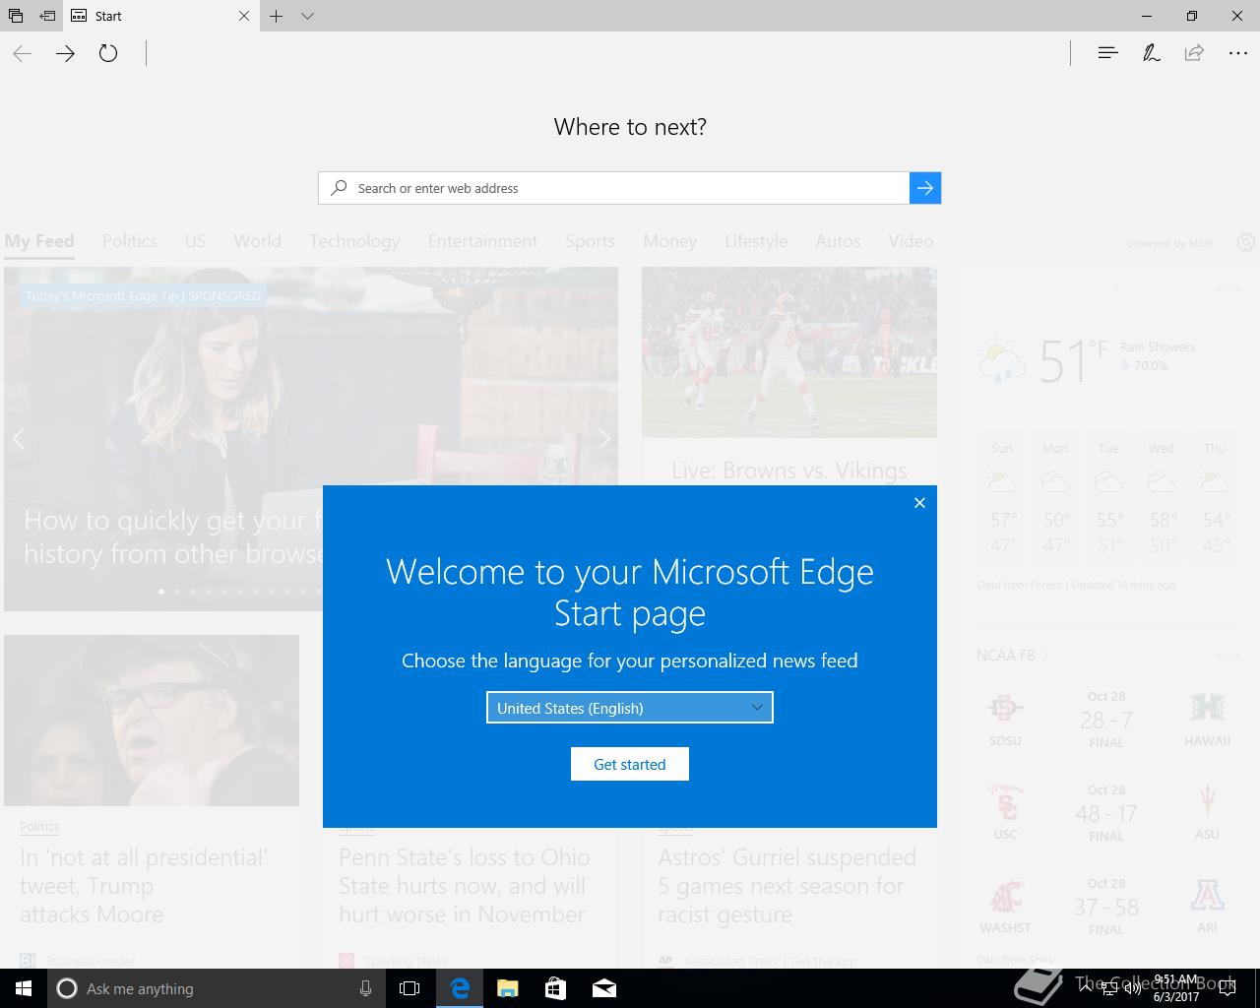This screenshot has width=1260, height=1008.
Task: Click the browser Forward arrow
Action: pos(65,53)
